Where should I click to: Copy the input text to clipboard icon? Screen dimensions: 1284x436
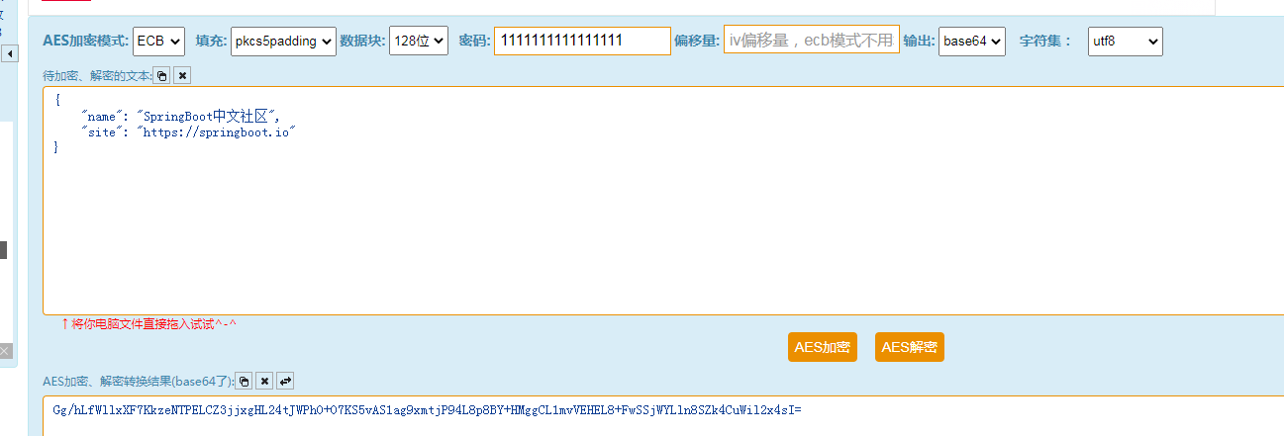pos(162,75)
